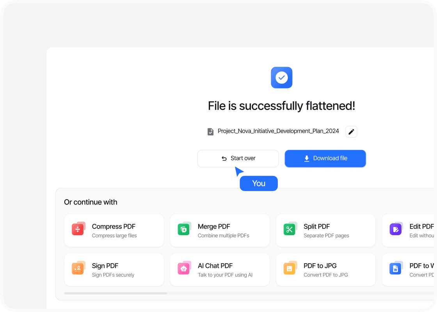Image resolution: width=437 pixels, height=312 pixels.
Task: Open the Compress PDF tool card
Action: click(x=114, y=230)
